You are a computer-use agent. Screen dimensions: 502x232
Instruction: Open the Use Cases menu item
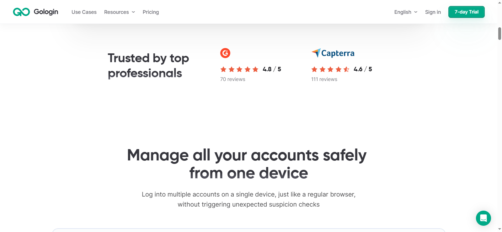pyautogui.click(x=84, y=12)
